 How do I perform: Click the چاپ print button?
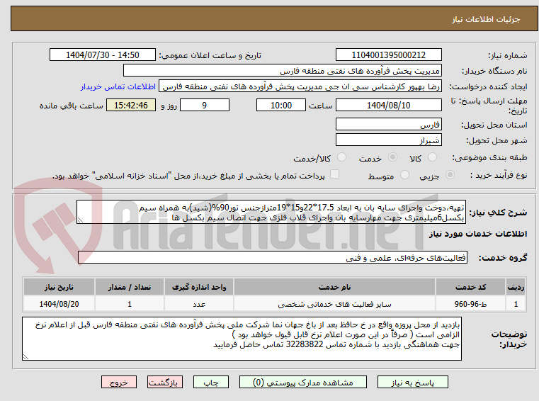pos(211,383)
